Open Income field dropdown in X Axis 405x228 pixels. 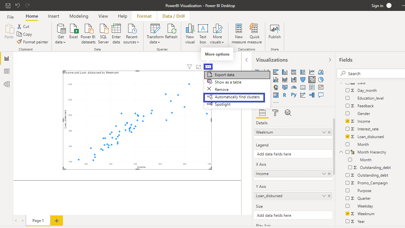[x=324, y=174]
